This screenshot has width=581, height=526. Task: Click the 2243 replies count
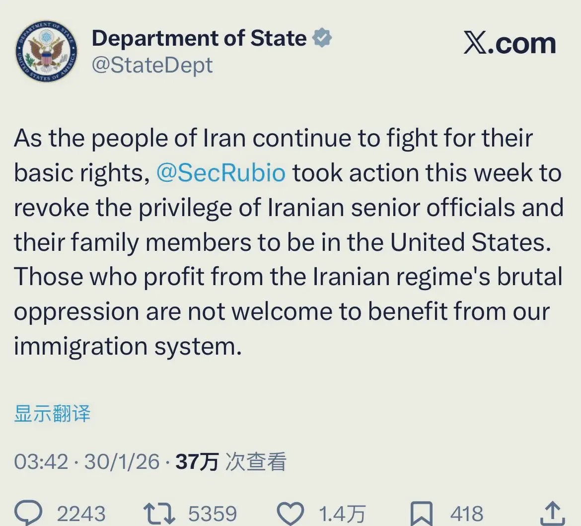point(81,513)
